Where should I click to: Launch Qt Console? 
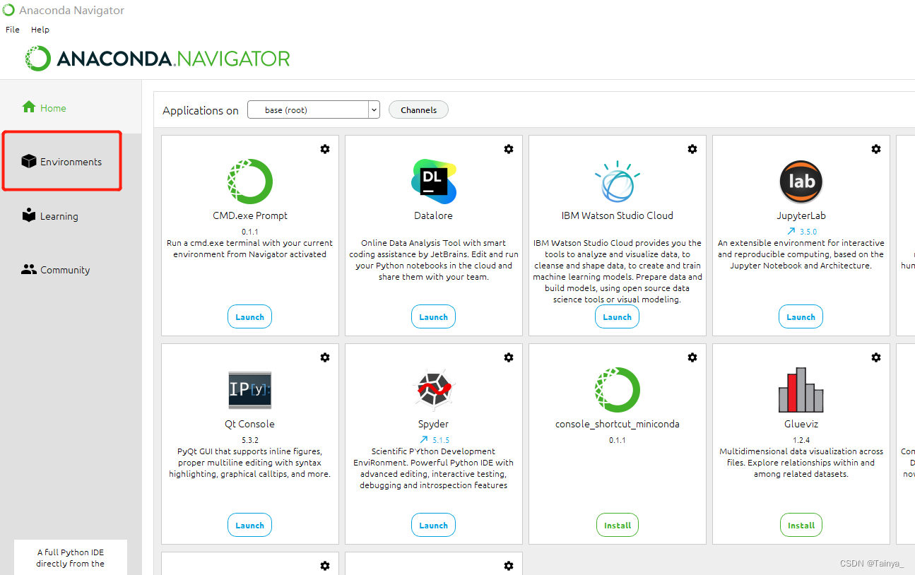(249, 525)
